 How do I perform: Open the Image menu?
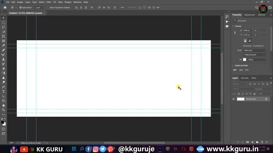(x=20, y=2)
